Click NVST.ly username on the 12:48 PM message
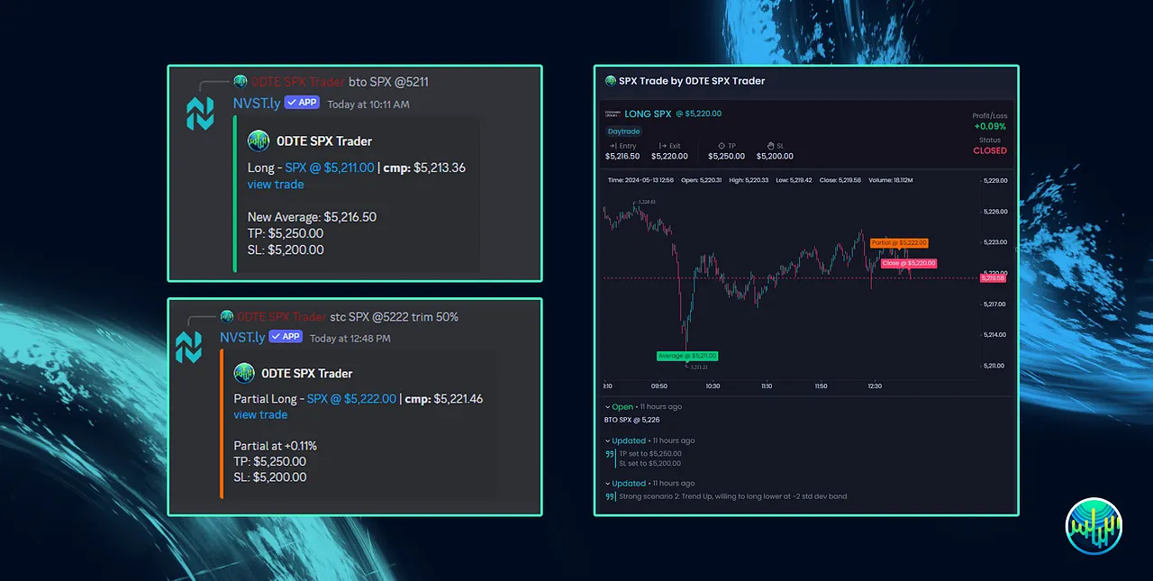 242,338
